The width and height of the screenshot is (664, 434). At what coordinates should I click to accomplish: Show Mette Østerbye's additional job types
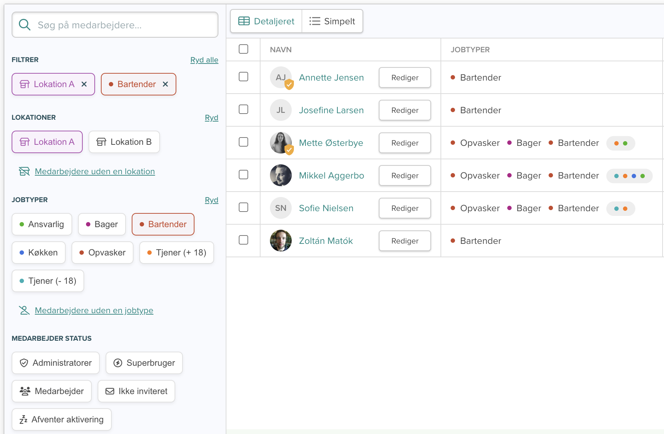(620, 143)
